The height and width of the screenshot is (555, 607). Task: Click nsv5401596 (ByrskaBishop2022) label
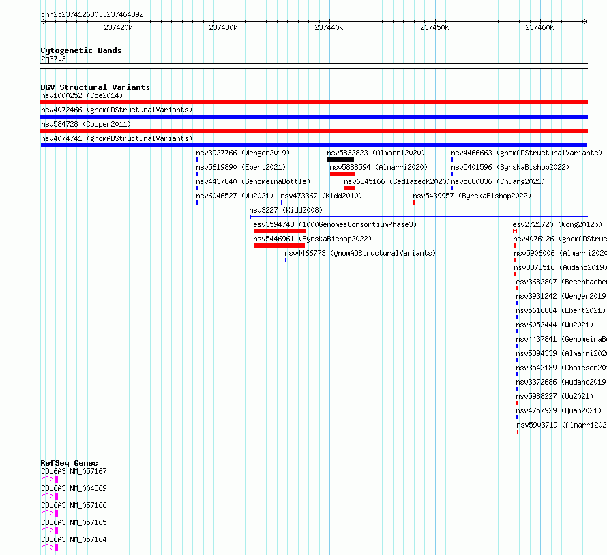[510, 167]
